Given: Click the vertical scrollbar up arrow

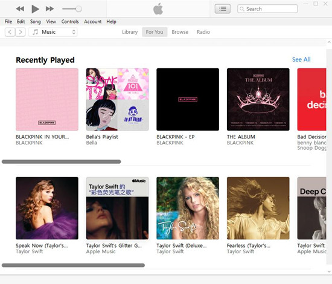Looking at the screenshot, I should [x=329, y=42].
